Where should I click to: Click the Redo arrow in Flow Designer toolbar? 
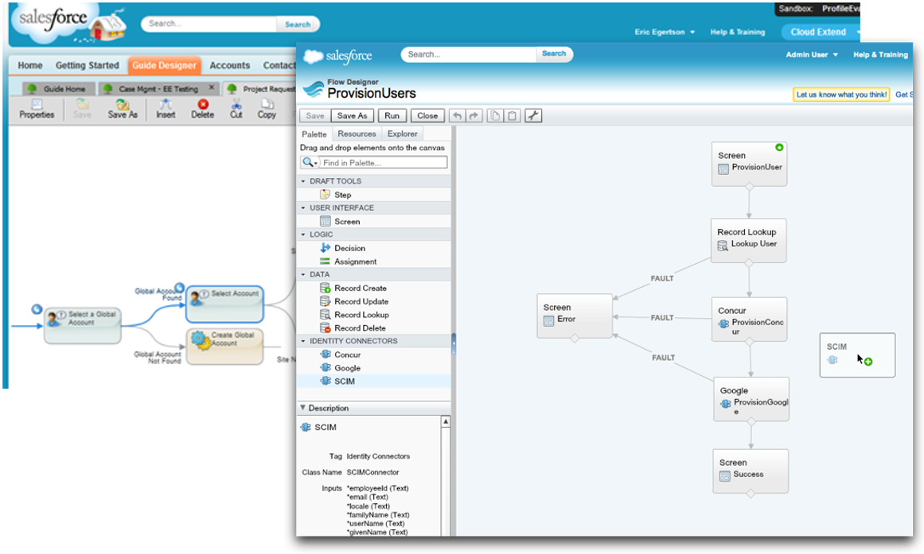[x=474, y=116]
